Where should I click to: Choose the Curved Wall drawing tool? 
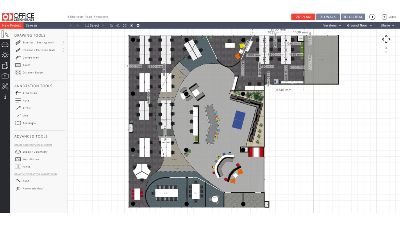click(x=27, y=58)
